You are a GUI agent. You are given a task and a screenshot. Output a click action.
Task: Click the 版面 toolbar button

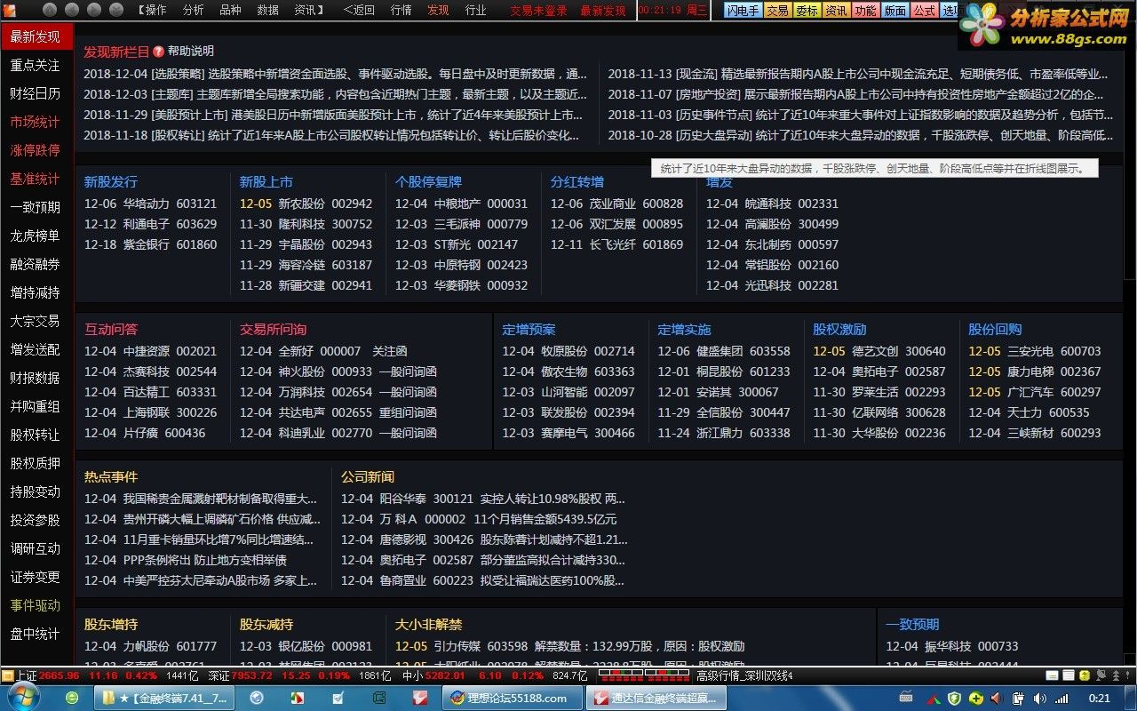click(x=894, y=11)
